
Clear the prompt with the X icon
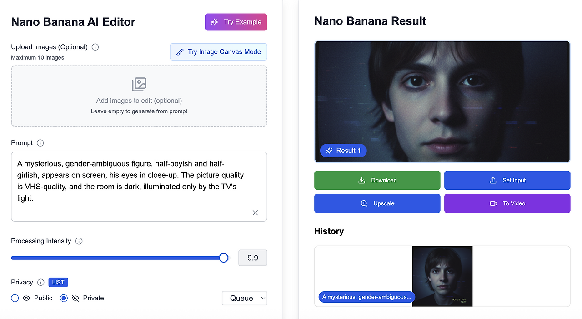255,213
